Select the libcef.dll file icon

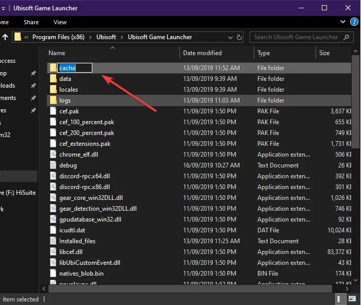(53, 251)
